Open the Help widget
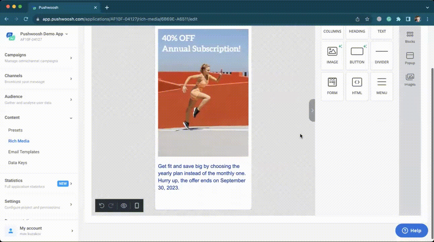The width and height of the screenshot is (434, 242). tap(411, 231)
